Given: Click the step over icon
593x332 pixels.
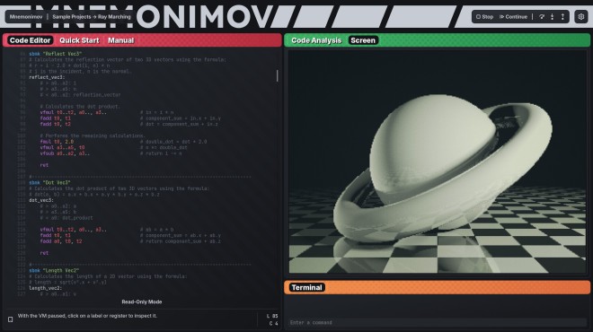Looking at the screenshot, I should click(542, 17).
